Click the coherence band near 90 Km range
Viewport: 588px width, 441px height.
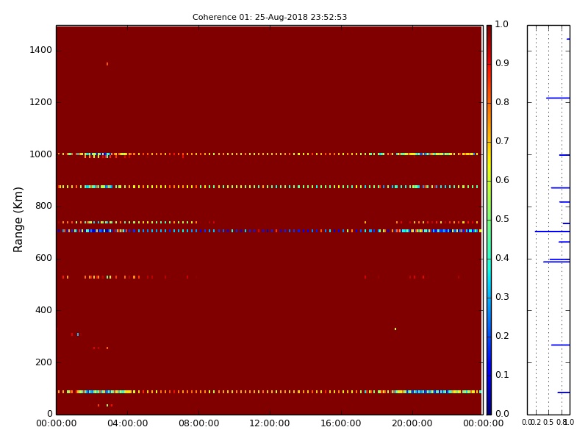[269, 392]
